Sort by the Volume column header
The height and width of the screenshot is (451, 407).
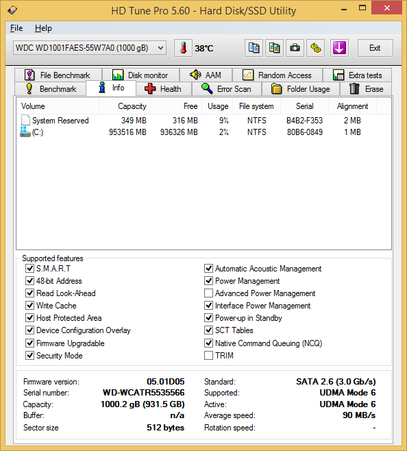[x=58, y=106]
